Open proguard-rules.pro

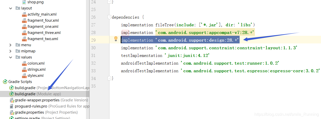click(52, 106)
